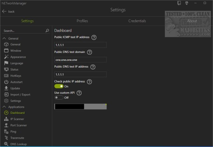
Task: Open the IP Scanner settings
Action: 17,119
